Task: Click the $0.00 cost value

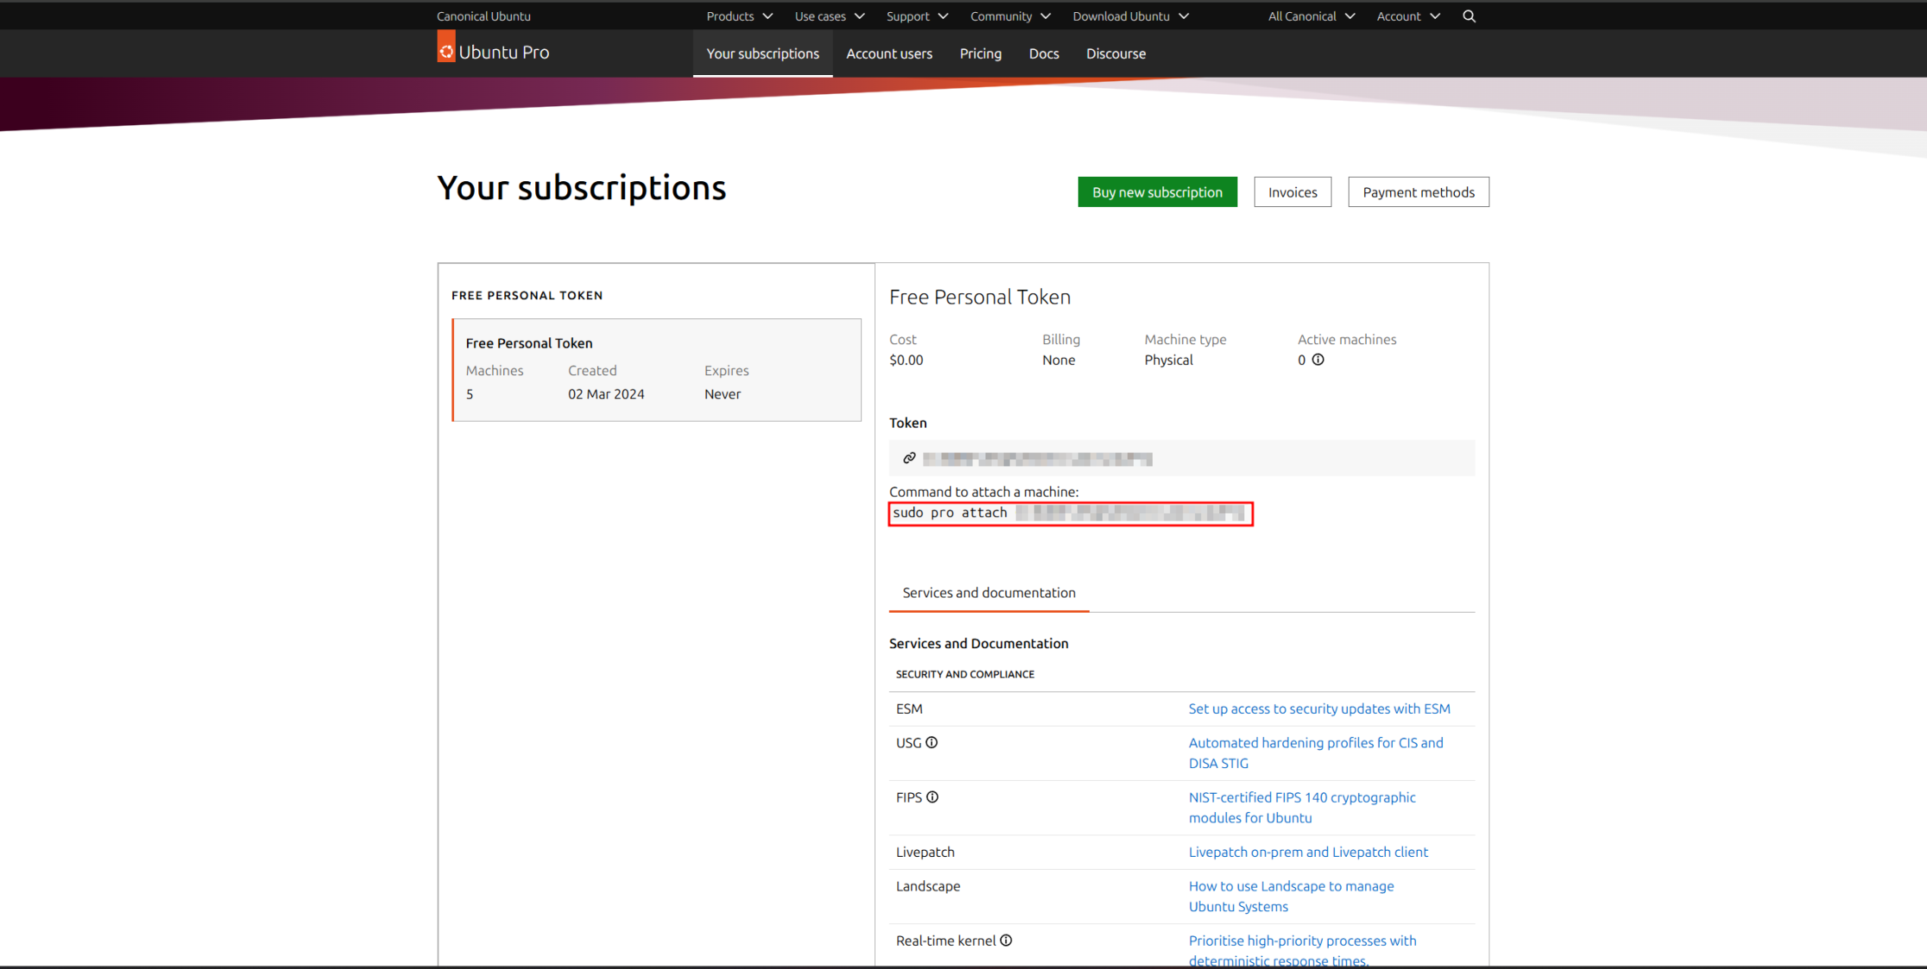Action: [x=906, y=360]
